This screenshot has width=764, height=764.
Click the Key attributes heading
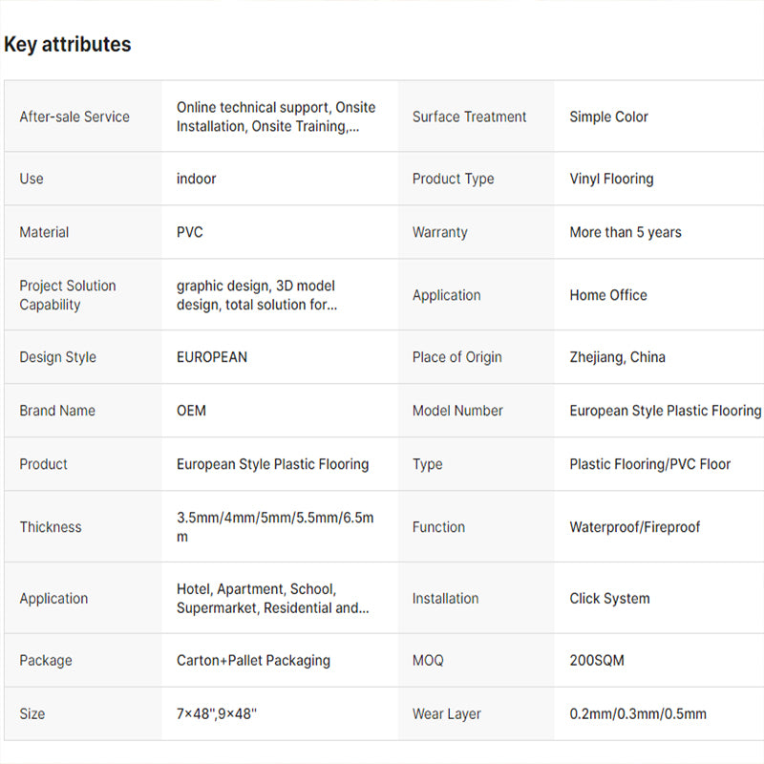[68, 44]
